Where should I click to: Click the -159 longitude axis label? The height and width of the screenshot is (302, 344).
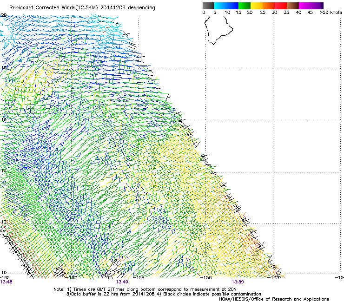[x=139, y=277]
